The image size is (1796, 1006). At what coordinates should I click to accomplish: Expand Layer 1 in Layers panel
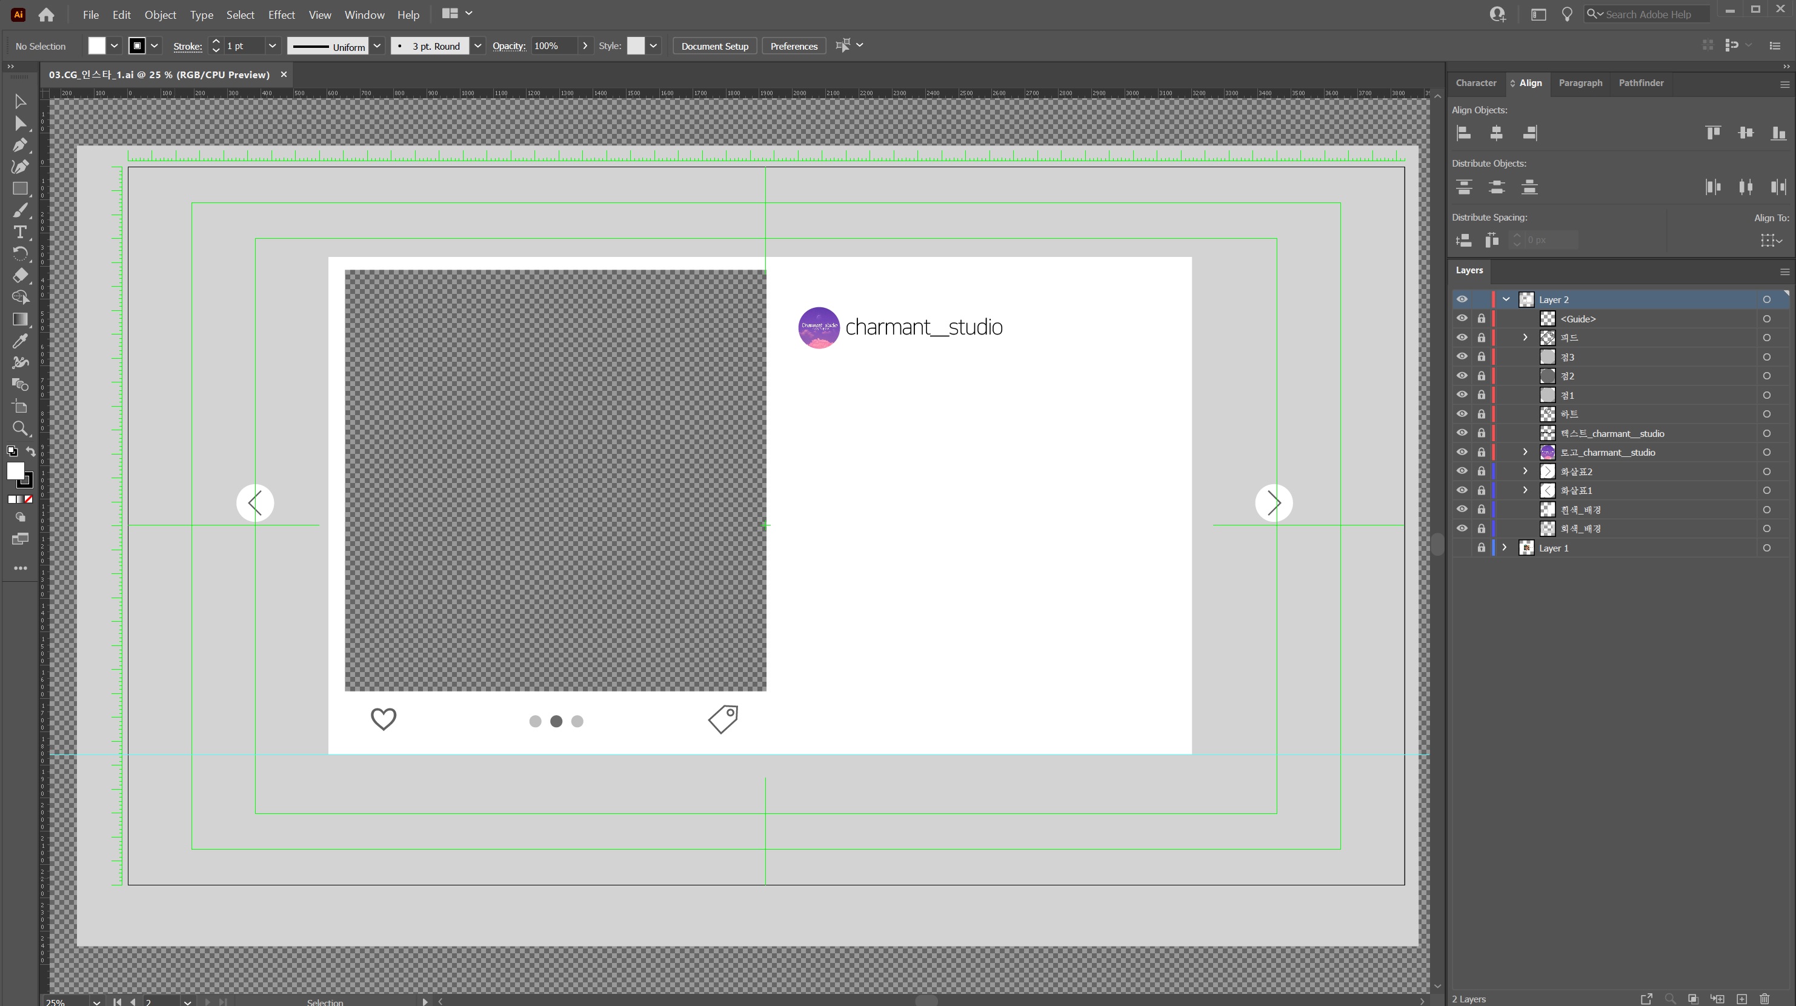tap(1504, 548)
